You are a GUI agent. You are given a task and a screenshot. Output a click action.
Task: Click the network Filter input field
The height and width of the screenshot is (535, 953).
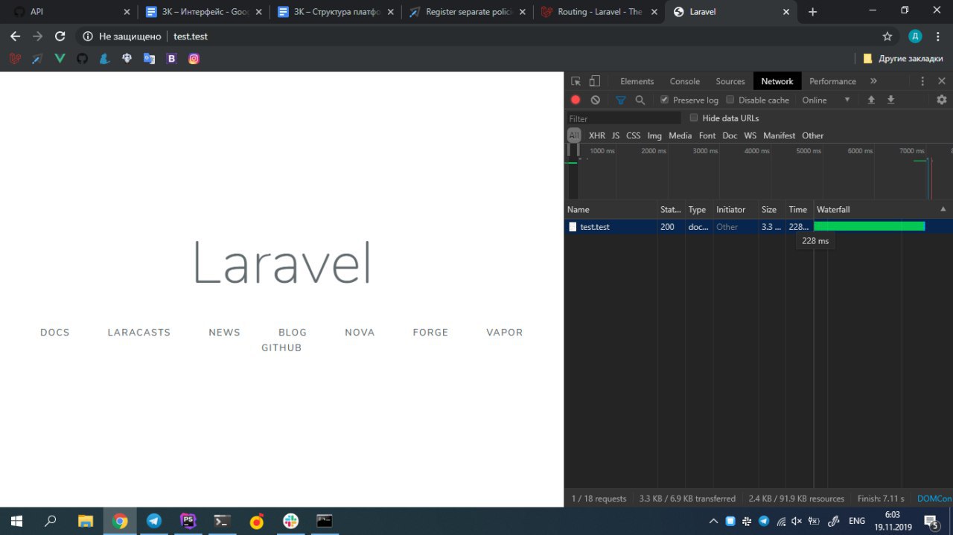(623, 118)
